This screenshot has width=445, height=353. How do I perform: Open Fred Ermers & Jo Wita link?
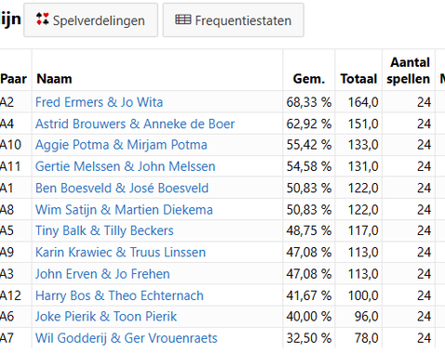click(99, 102)
